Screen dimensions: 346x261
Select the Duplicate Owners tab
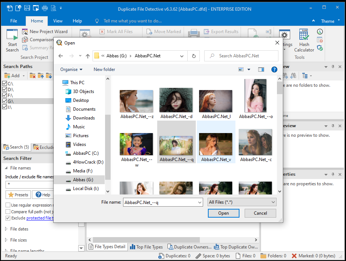(190, 247)
